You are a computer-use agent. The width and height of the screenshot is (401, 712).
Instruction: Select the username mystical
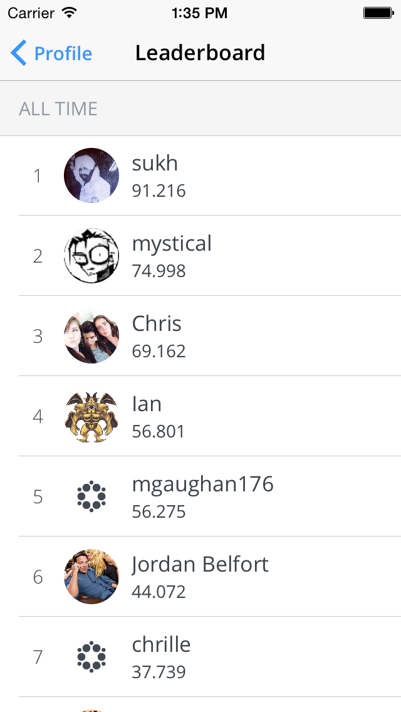tap(172, 244)
